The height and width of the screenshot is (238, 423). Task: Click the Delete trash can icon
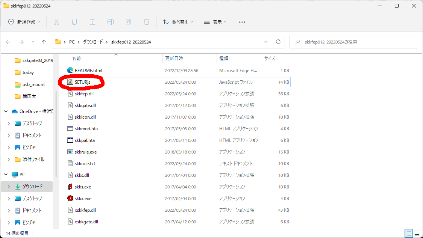pyautogui.click(x=147, y=22)
